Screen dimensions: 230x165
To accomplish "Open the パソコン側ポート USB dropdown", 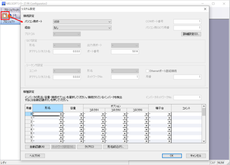I will (82, 22).
